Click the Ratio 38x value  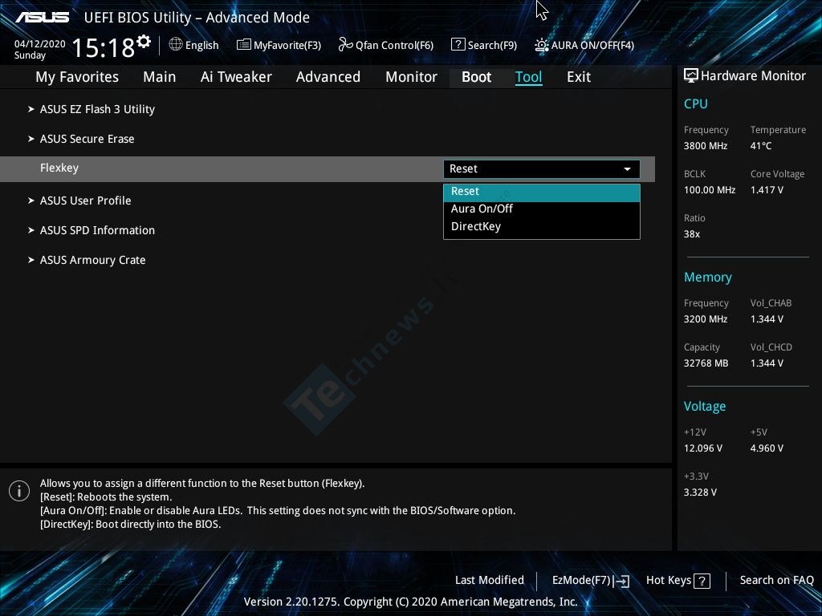point(691,234)
